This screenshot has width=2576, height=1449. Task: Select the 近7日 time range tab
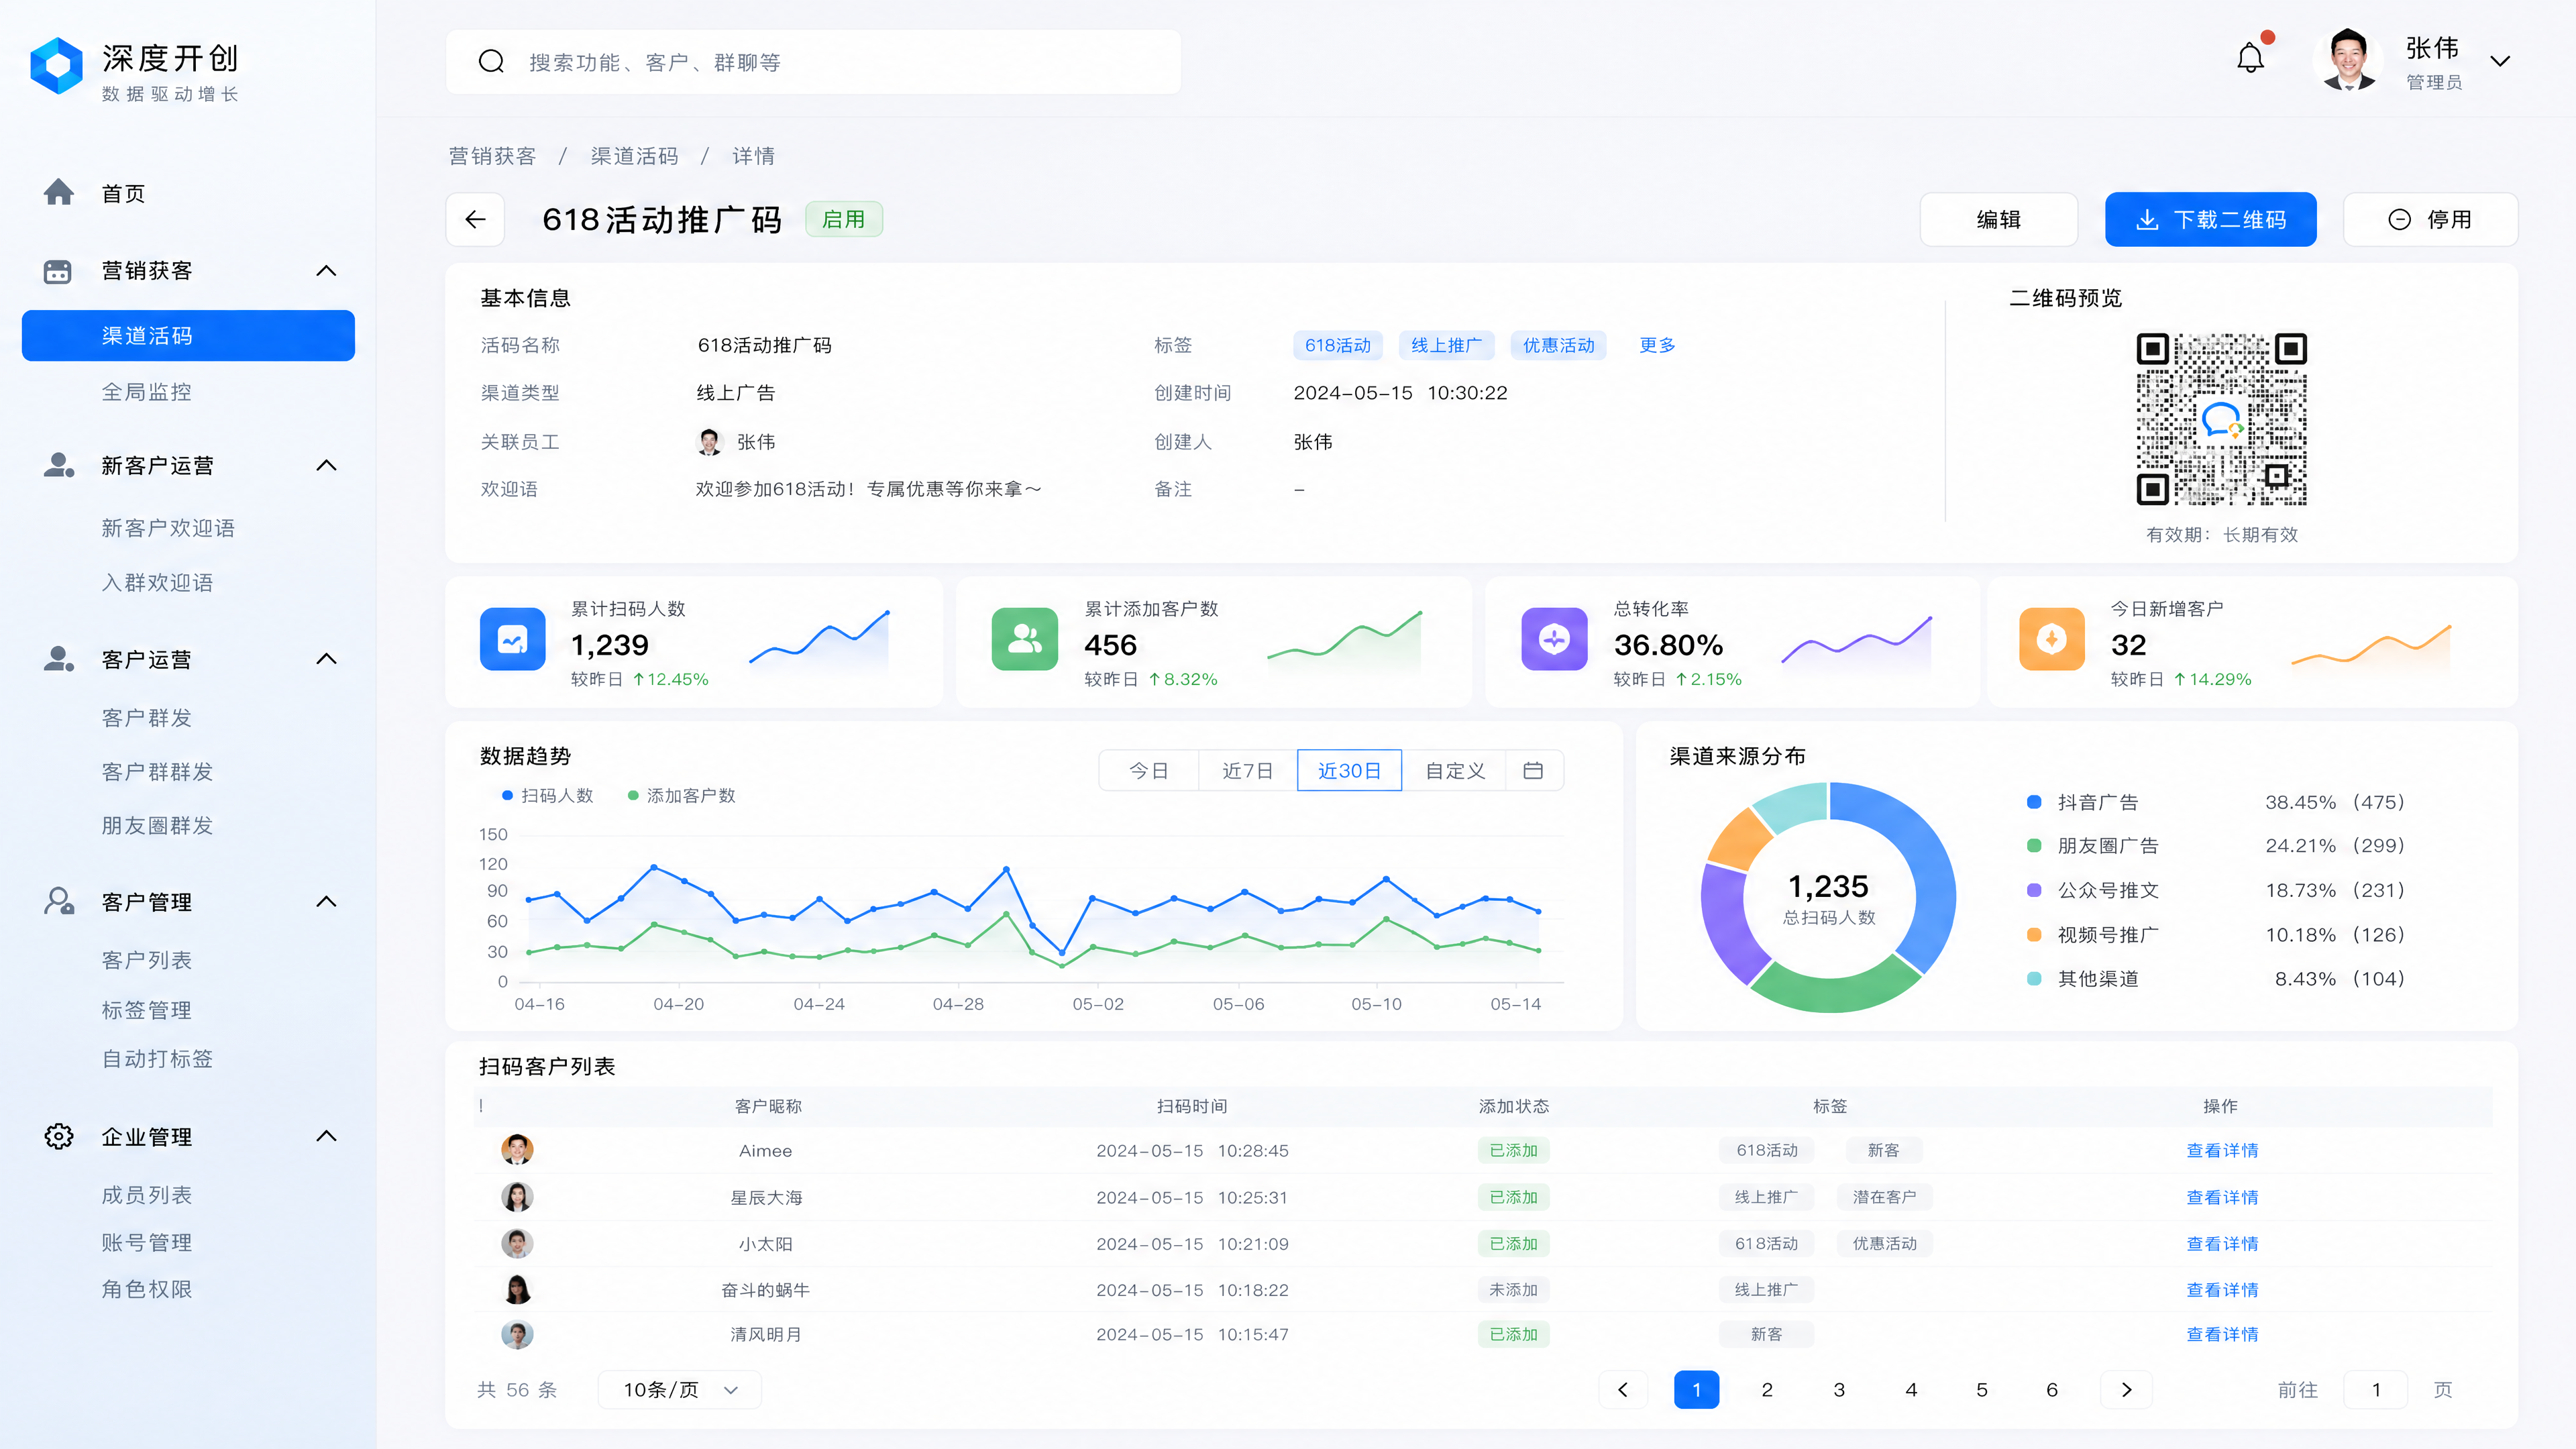pyautogui.click(x=1248, y=770)
